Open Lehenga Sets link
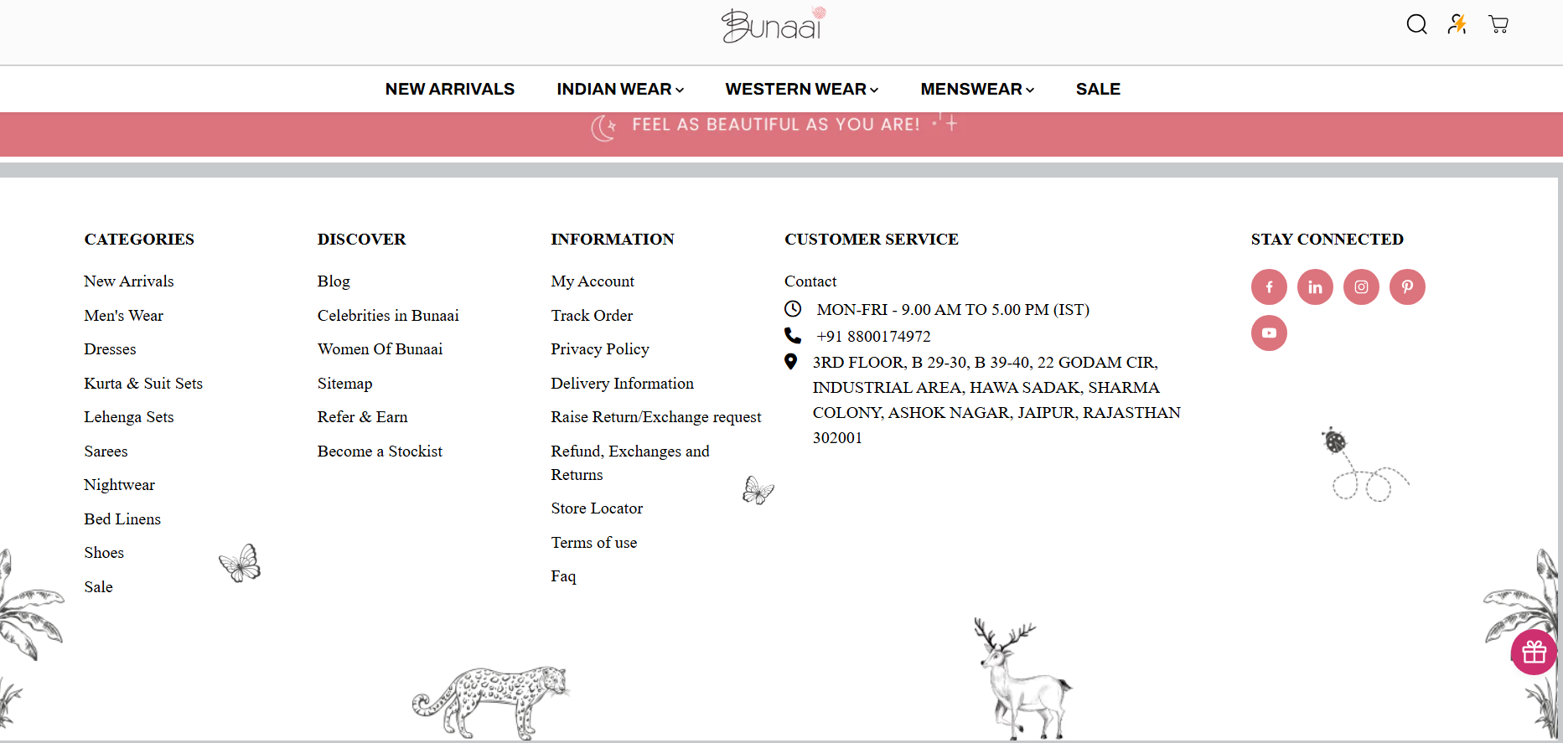Screen dimensions: 1563x743 click(x=129, y=417)
